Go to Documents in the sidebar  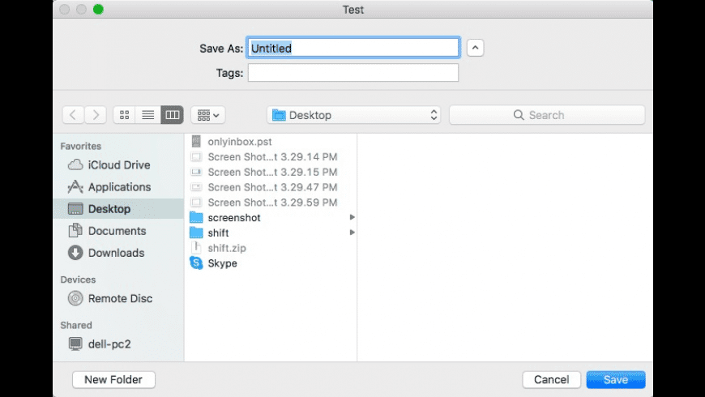coord(116,231)
